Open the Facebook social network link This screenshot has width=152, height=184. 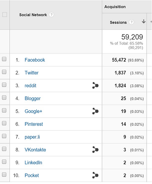(x=35, y=60)
